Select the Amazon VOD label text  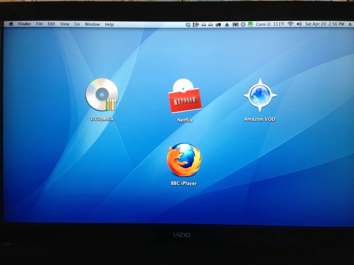tap(259, 119)
